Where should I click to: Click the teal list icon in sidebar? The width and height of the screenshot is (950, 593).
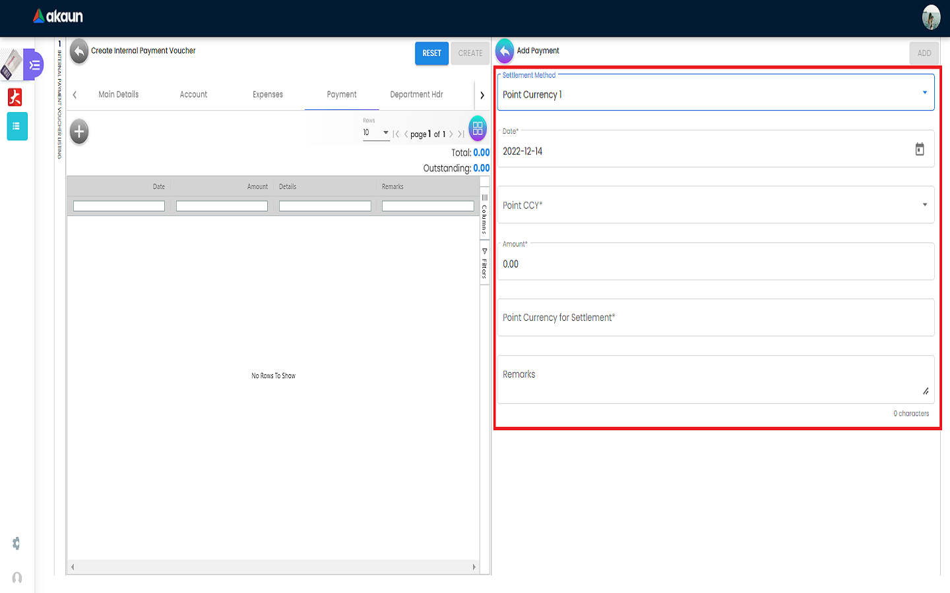pos(17,126)
